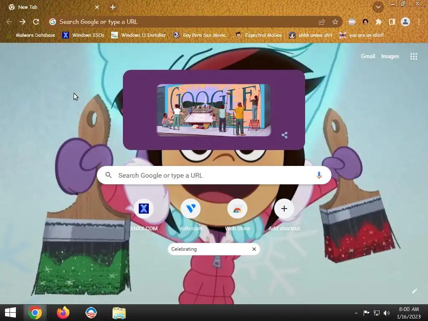Reload the page with the refresh icon
428x321 pixels.
(x=36, y=22)
